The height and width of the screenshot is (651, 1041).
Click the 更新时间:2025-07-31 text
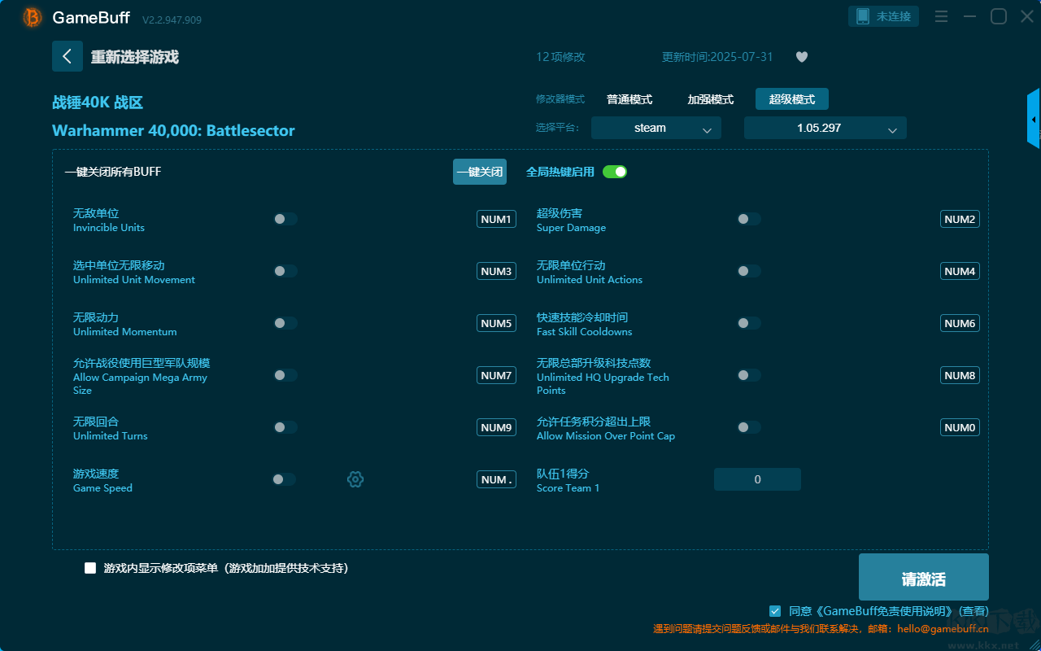(x=717, y=57)
